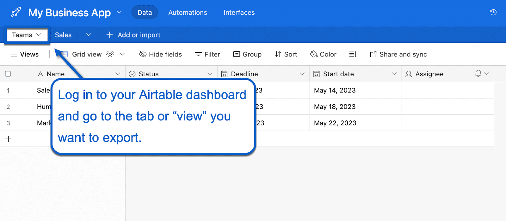506x221 pixels.
Task: Open the Status column dropdown
Action: [210, 74]
